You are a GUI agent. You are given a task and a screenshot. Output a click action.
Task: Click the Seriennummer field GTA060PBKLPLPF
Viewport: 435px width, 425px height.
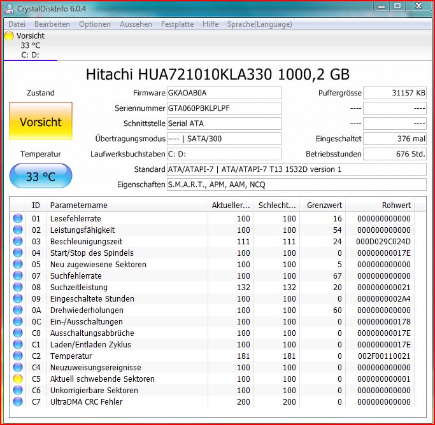coord(224,108)
